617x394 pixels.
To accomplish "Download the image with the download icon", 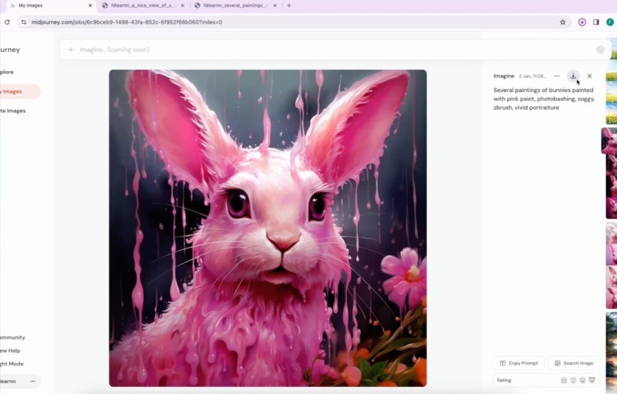I will (x=573, y=76).
